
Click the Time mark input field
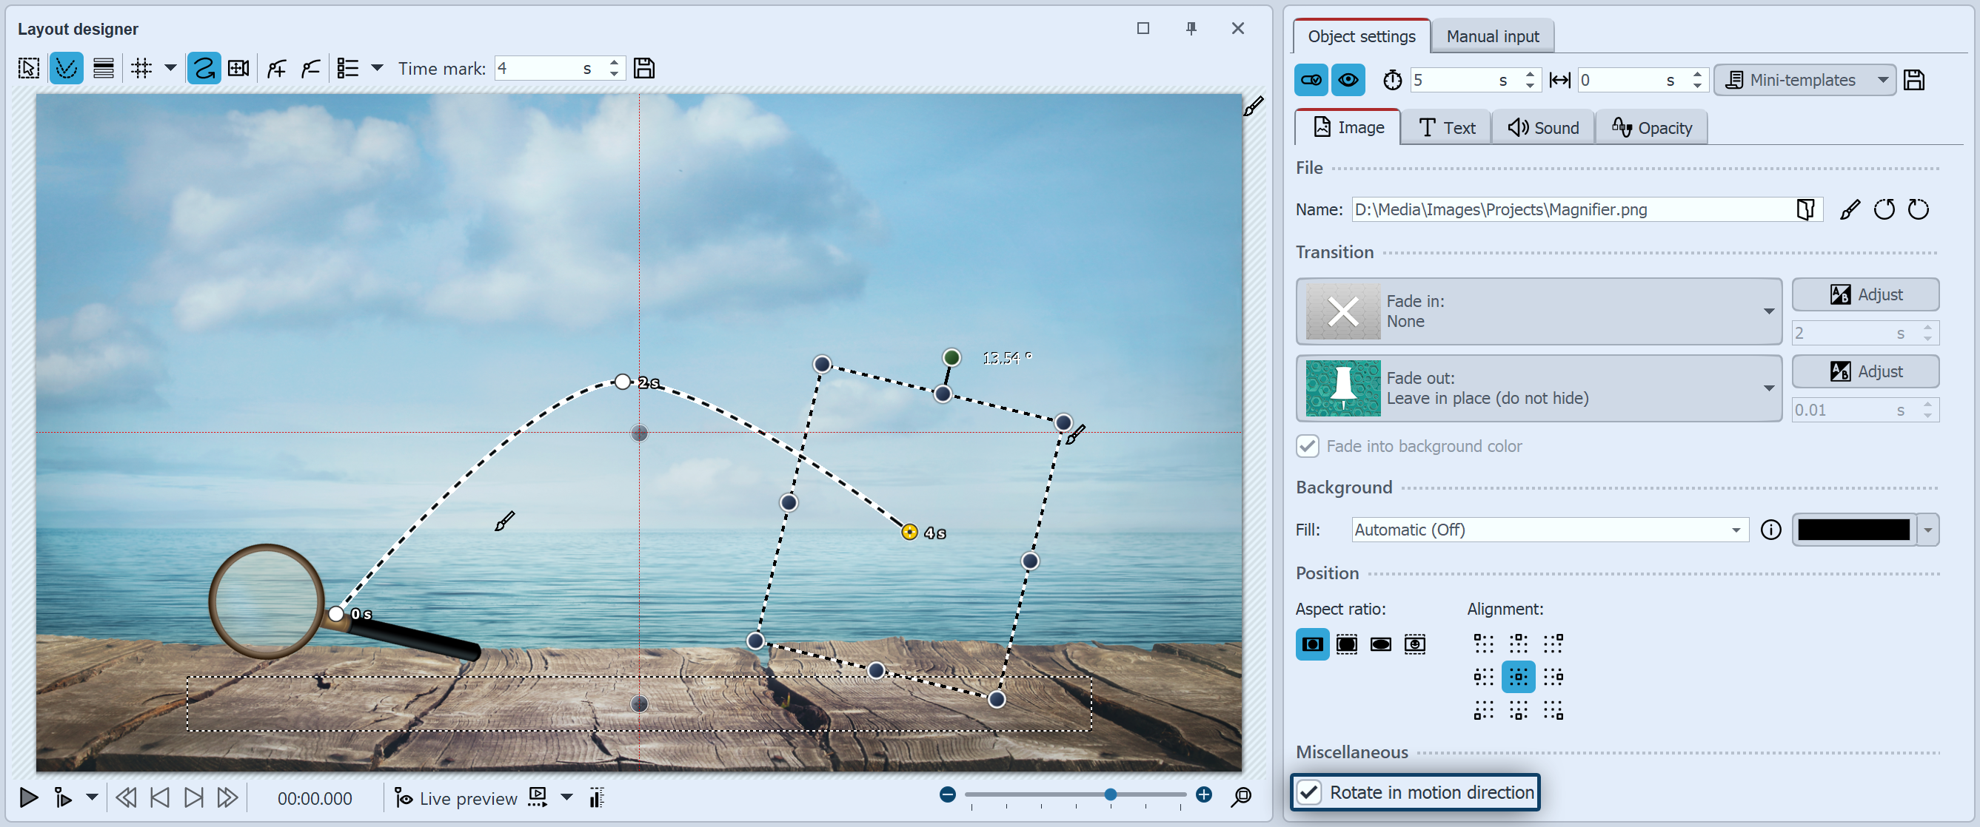tap(546, 67)
